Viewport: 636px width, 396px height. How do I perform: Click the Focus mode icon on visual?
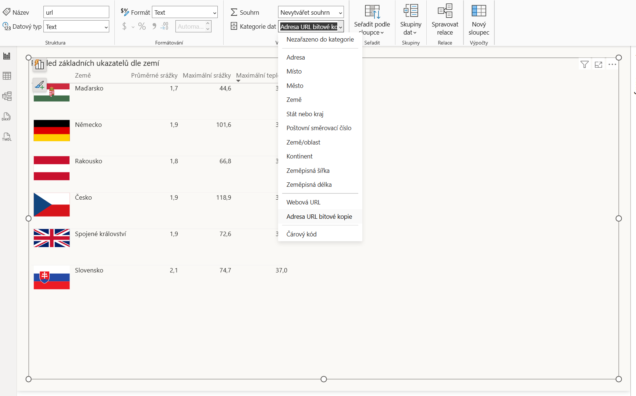click(x=598, y=65)
